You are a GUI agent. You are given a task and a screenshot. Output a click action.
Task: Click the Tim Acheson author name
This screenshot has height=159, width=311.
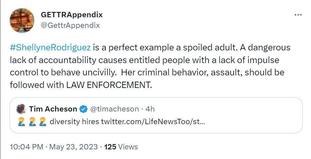53,109
